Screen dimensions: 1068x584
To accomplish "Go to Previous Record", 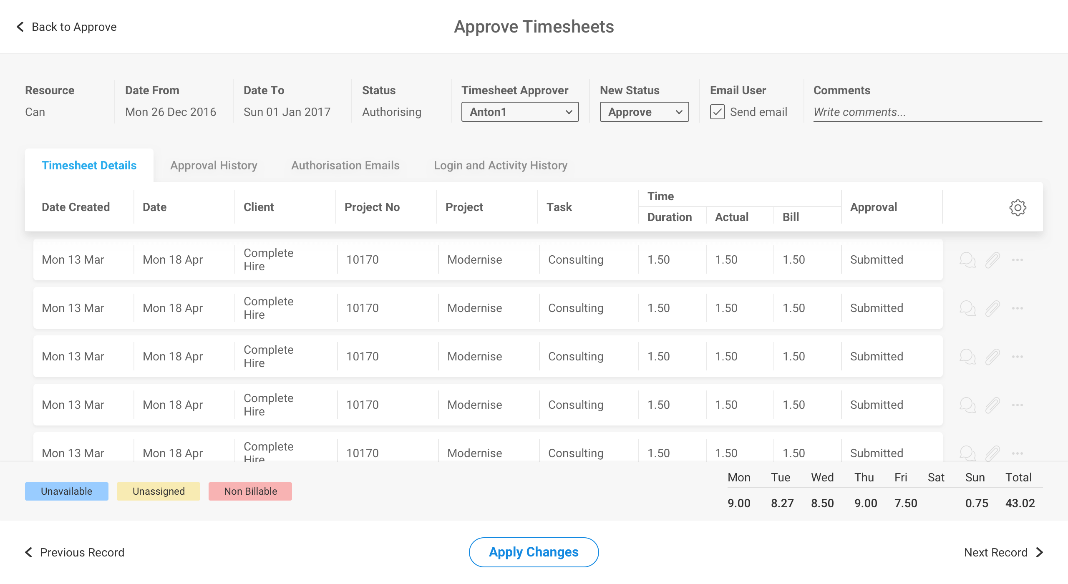I will click(x=75, y=552).
